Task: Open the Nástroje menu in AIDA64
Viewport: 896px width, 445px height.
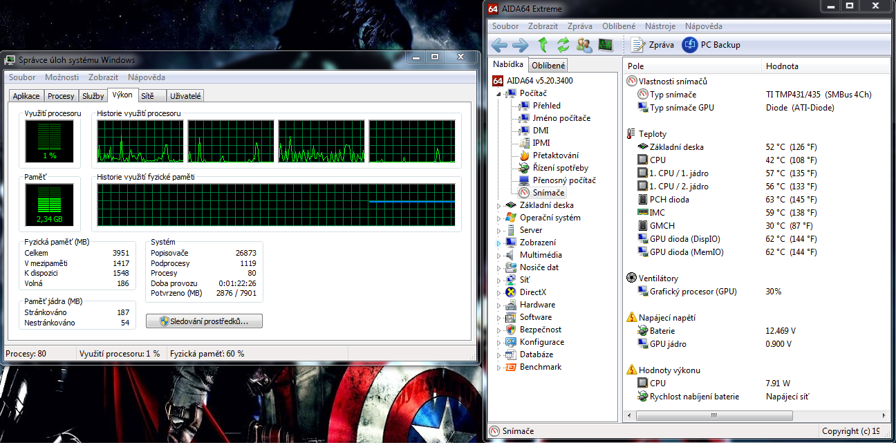Action: click(x=660, y=26)
